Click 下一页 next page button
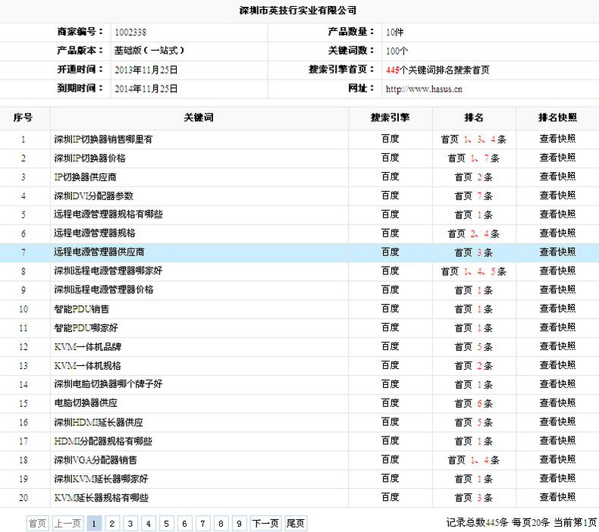 click(x=265, y=523)
